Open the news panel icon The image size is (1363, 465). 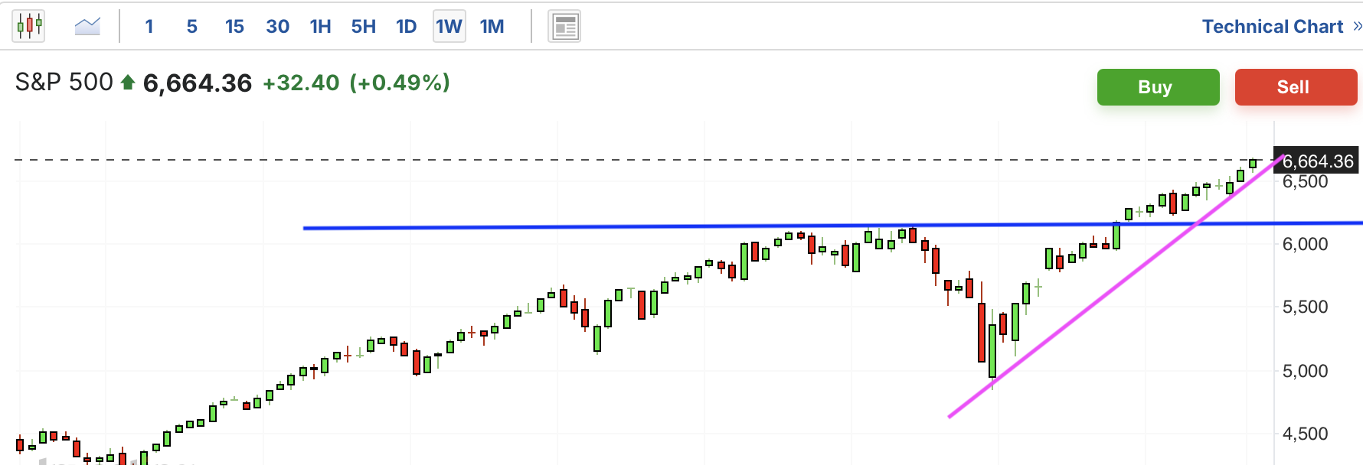point(564,27)
